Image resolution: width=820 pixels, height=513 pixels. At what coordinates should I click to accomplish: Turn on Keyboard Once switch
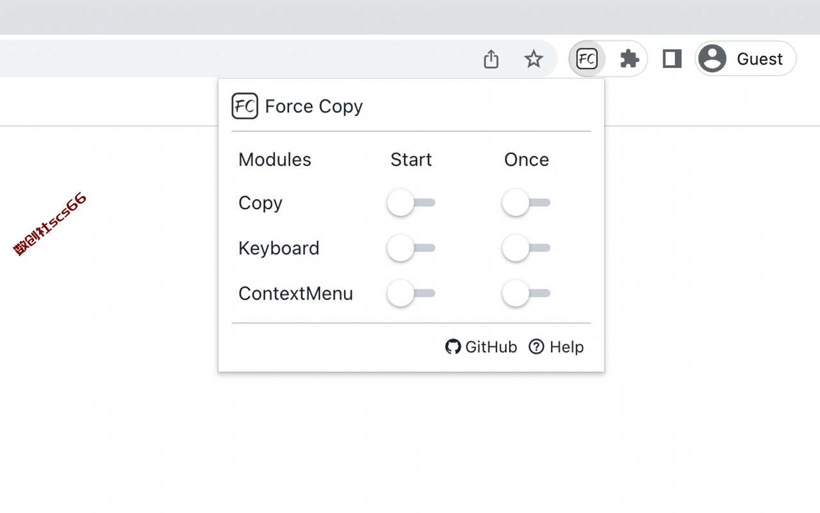527,248
